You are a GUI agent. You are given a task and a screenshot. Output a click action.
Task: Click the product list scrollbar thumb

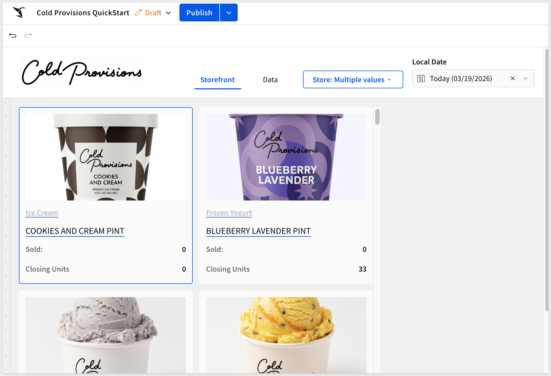[377, 117]
